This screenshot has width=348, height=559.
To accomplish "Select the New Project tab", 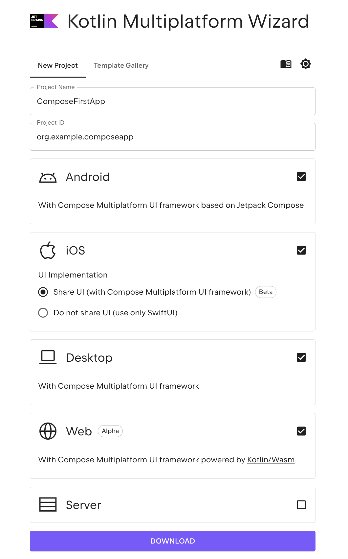I will (x=58, y=65).
